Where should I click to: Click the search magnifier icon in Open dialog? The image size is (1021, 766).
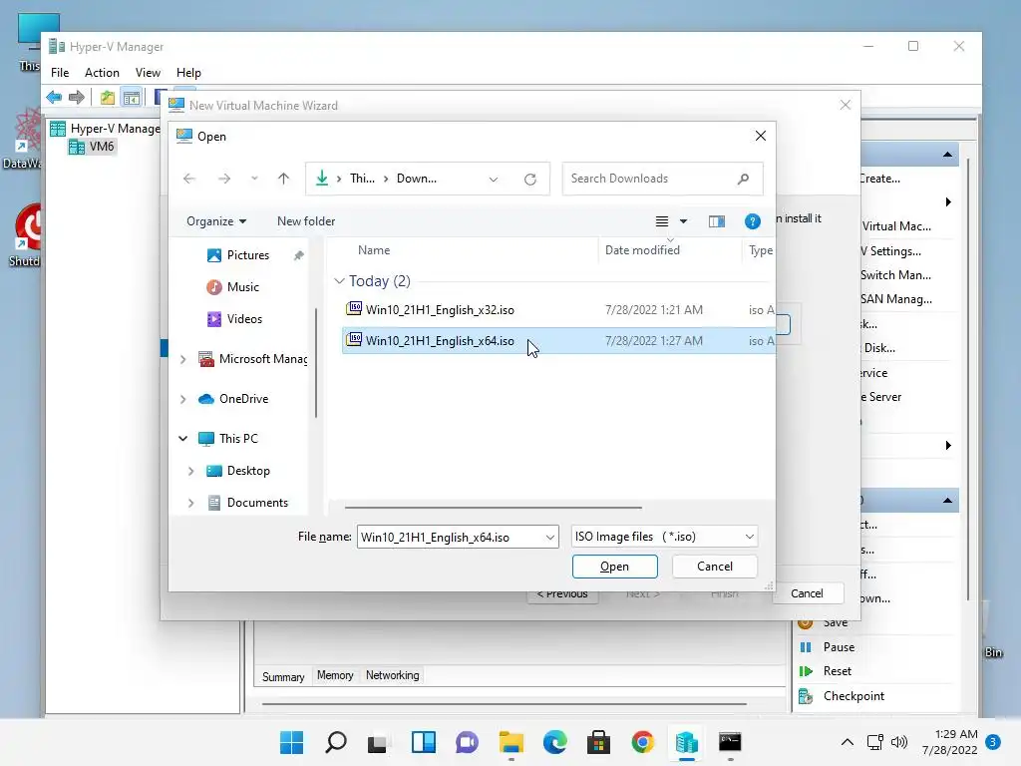click(x=743, y=179)
